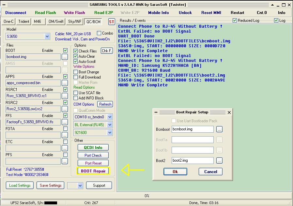The width and height of the screenshot is (293, 206).
Task: Enable the ETC file checkbox
Action: pos(65,142)
